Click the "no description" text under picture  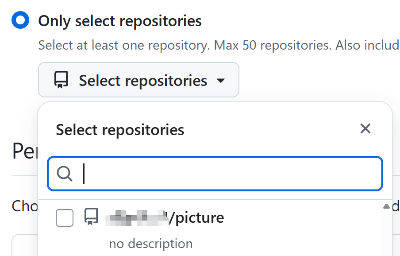(x=150, y=244)
